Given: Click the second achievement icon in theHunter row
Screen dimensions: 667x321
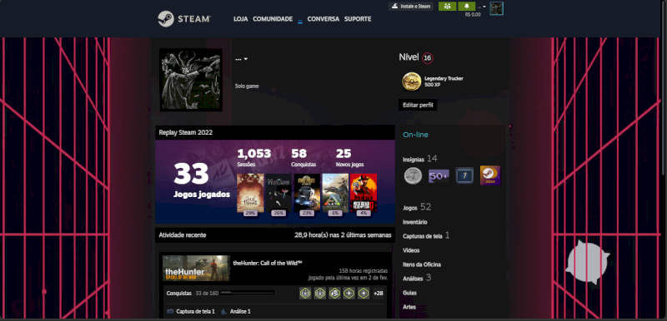Looking at the screenshot, I should coord(320,293).
